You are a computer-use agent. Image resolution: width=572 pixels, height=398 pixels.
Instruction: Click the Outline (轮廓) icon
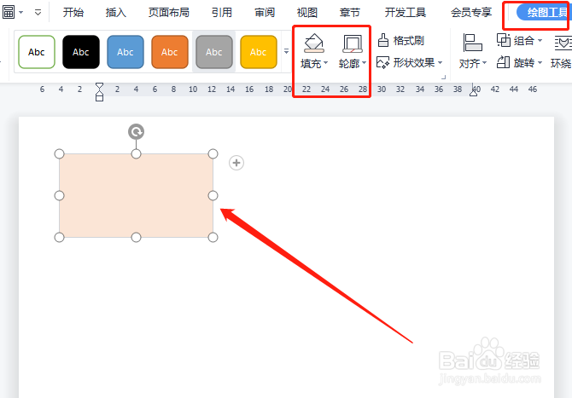(352, 43)
